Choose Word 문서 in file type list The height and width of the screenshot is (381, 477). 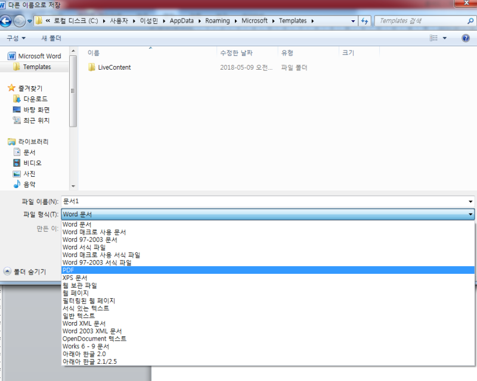click(x=268, y=224)
